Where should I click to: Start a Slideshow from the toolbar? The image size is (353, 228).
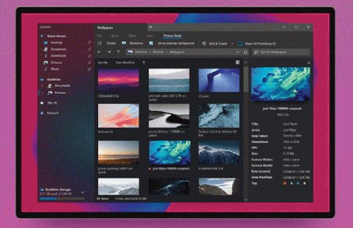[x=133, y=43]
